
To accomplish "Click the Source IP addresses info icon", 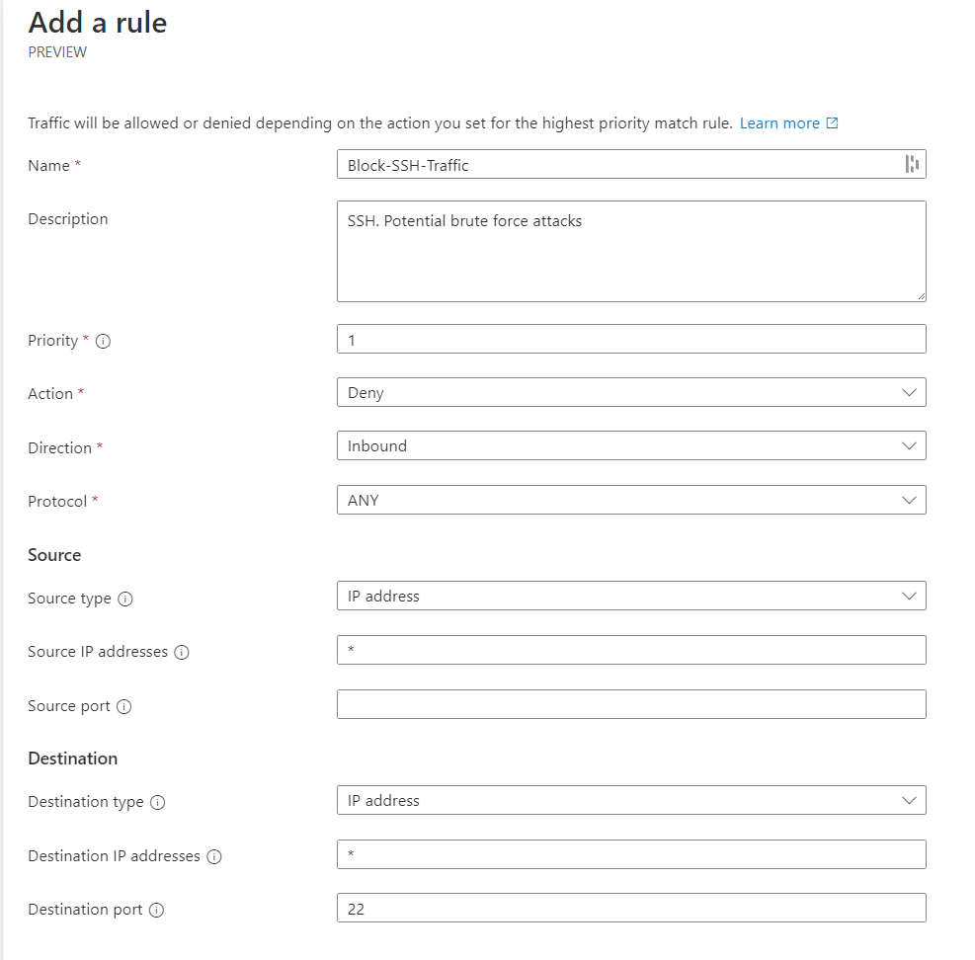I will click(x=182, y=653).
